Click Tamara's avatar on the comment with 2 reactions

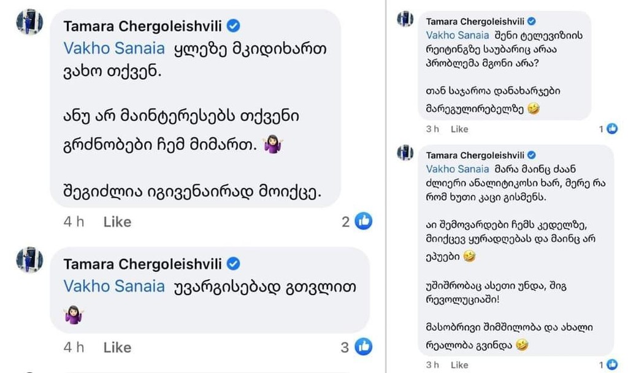click(x=29, y=23)
